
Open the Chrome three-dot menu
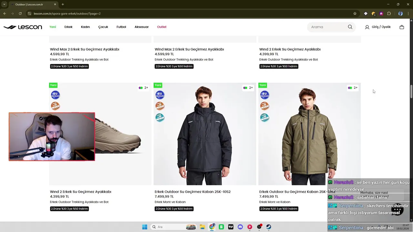coord(408,14)
